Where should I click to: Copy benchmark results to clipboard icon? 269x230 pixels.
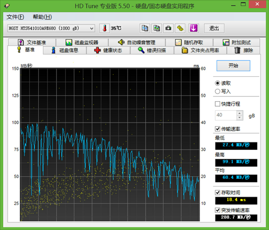145,28
